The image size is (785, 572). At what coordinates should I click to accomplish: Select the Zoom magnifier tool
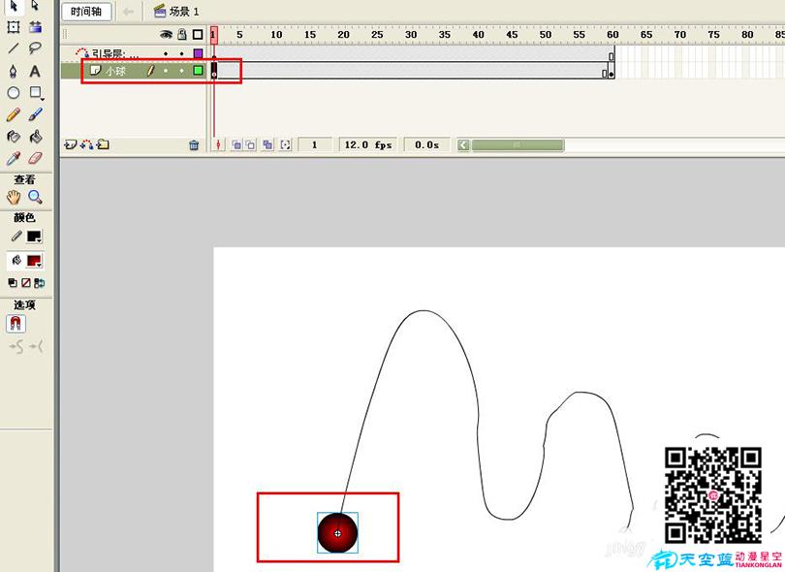[x=35, y=197]
